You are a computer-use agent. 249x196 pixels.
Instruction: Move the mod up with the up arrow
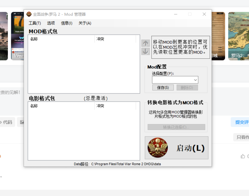point(146,43)
